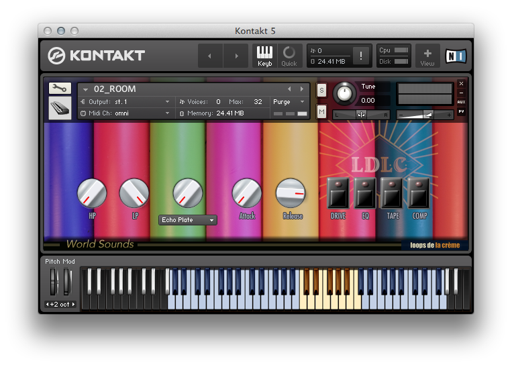Screen dimensions: 512x367
Task: Toggle the AUX sends button
Action: pos(462,102)
